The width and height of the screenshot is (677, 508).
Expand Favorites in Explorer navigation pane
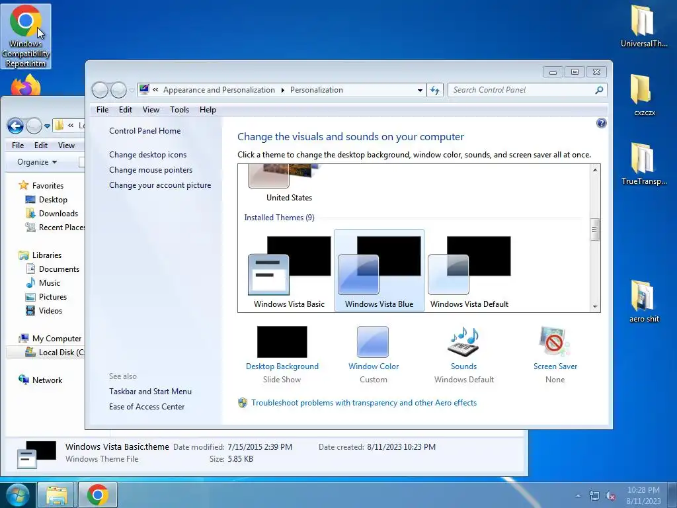(x=41, y=186)
